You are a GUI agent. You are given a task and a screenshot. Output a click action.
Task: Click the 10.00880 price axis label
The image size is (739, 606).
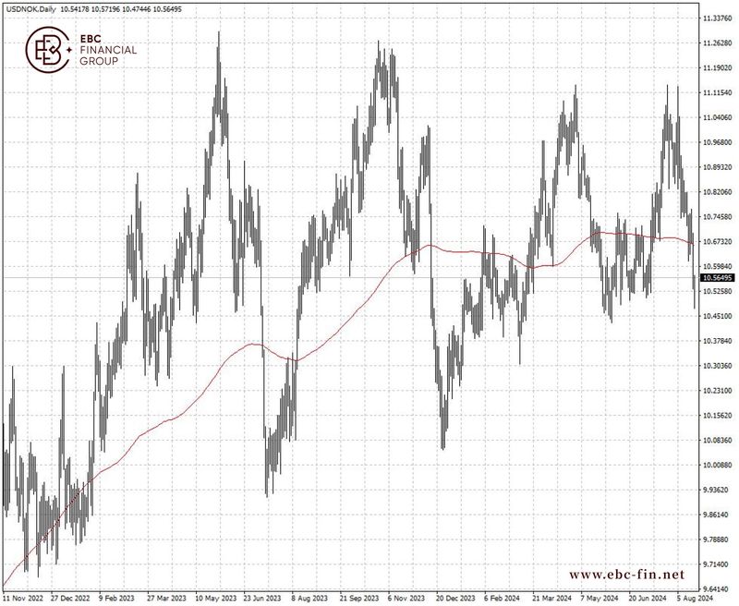pyautogui.click(x=717, y=465)
